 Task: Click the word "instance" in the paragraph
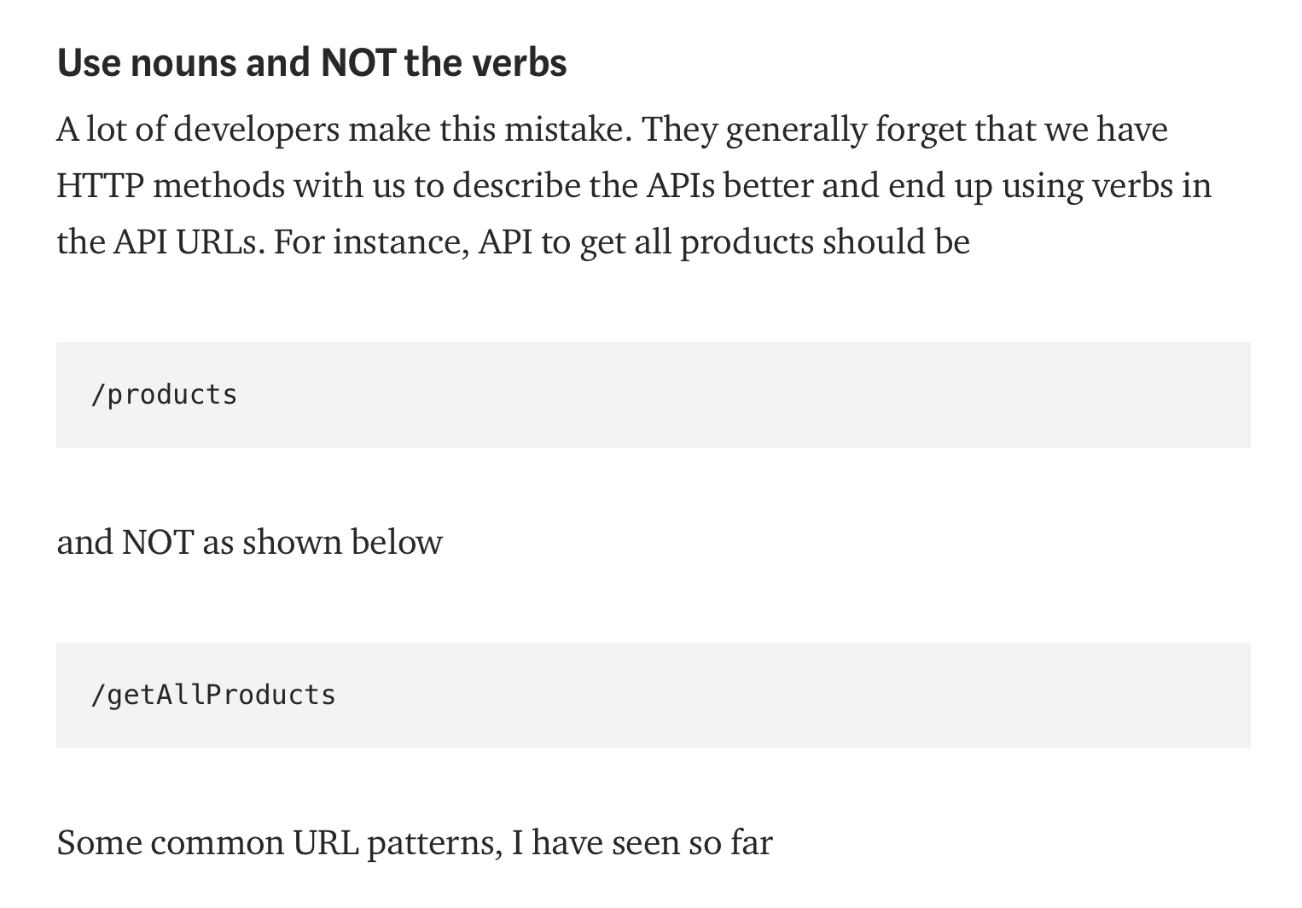pyautogui.click(x=400, y=242)
